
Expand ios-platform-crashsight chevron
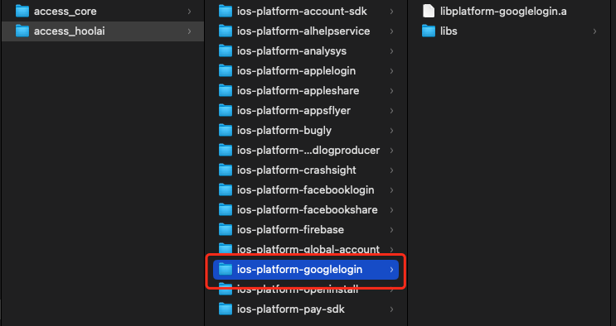(391, 170)
